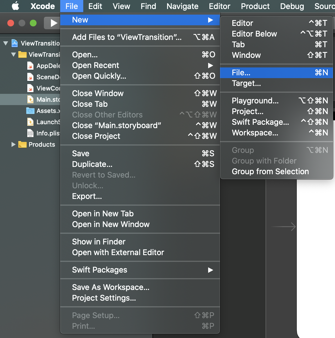
Task: Choose Project Settings…
Action: [x=140, y=298]
